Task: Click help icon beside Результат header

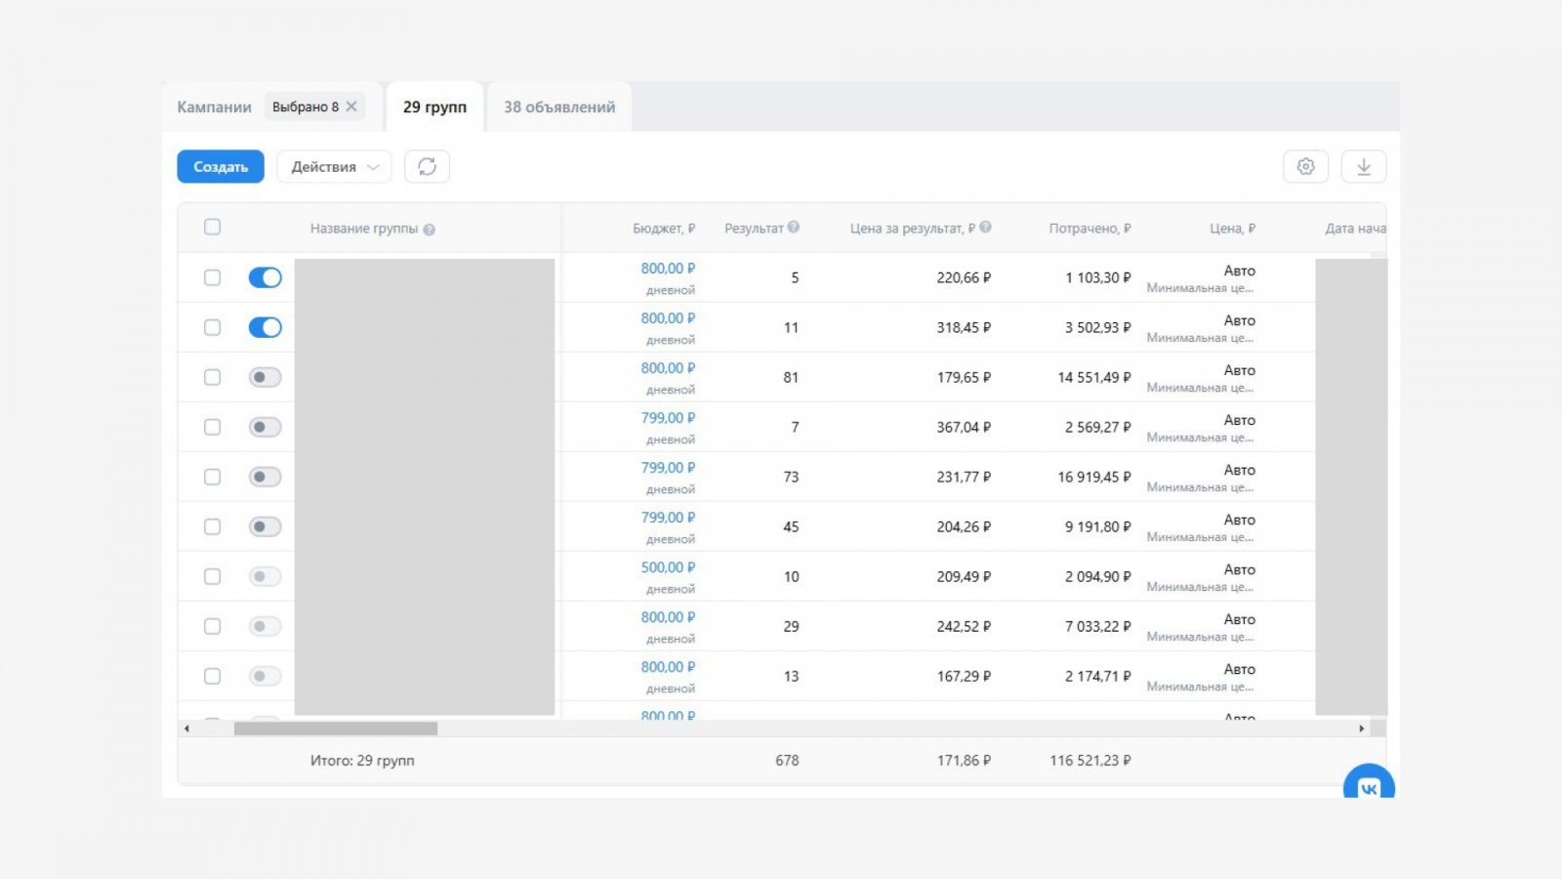Action: [x=794, y=228]
